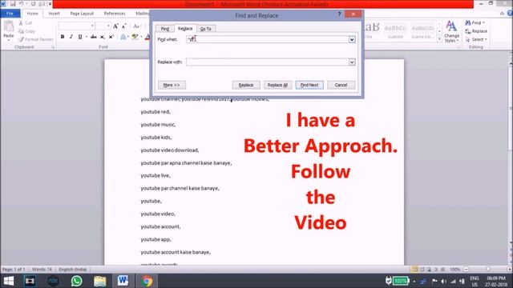Click the Text Effects icon
The width and height of the screenshot is (513, 288).
pyautogui.click(x=123, y=37)
